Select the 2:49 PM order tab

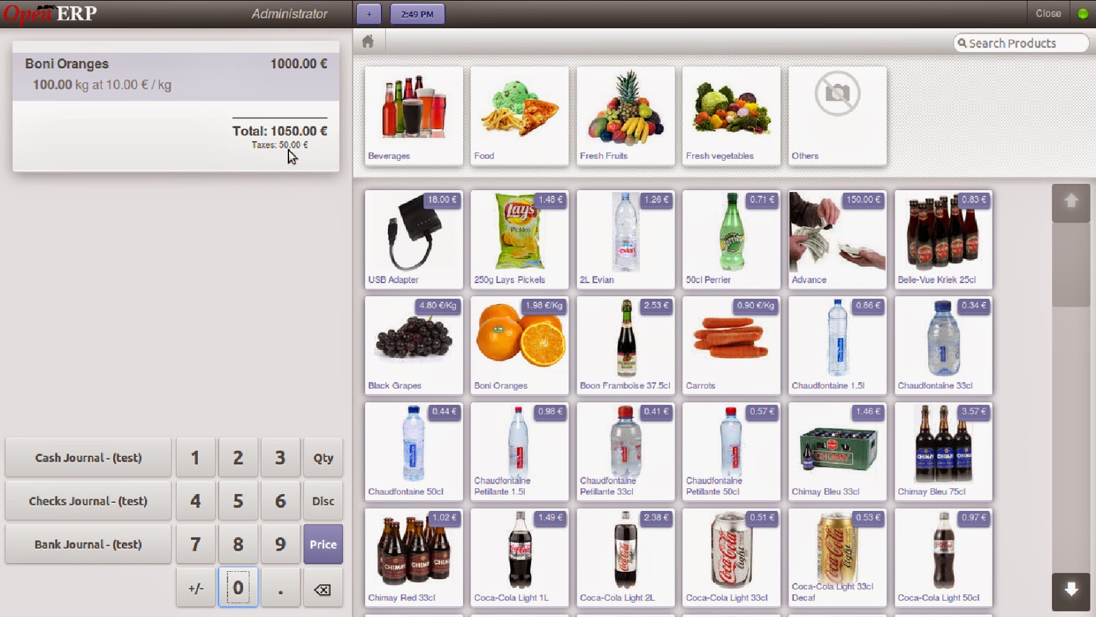[x=417, y=14]
